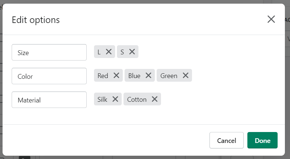Focus the Color option name field
The height and width of the screenshot is (159, 290).
pyautogui.click(x=49, y=76)
